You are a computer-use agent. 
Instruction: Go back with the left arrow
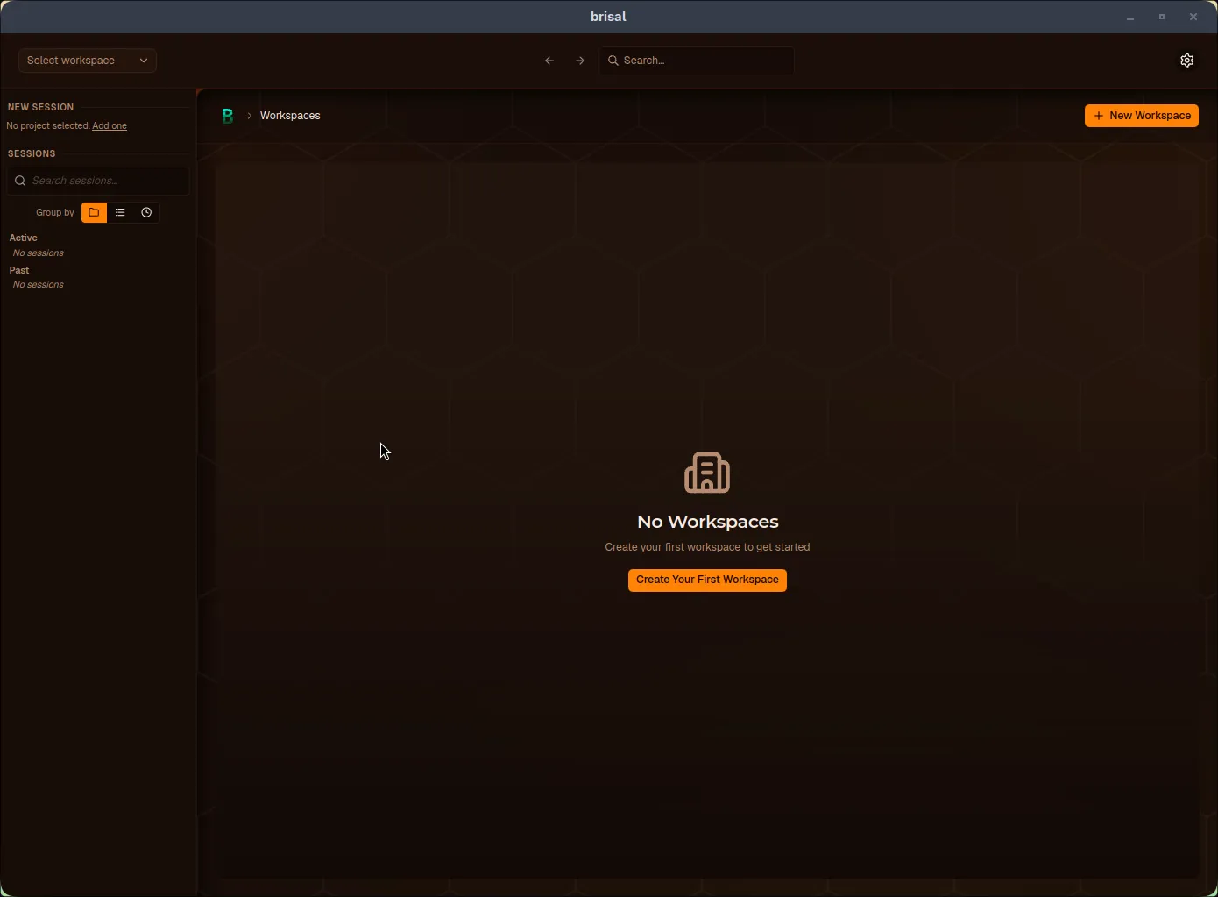coord(549,61)
